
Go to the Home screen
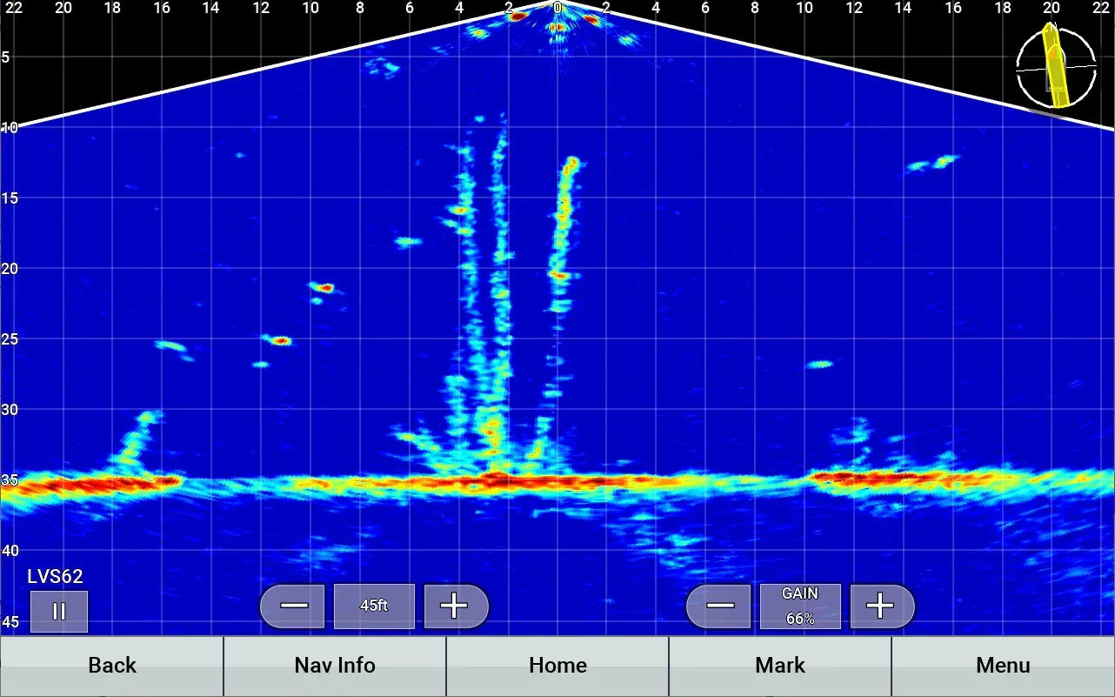(x=557, y=666)
